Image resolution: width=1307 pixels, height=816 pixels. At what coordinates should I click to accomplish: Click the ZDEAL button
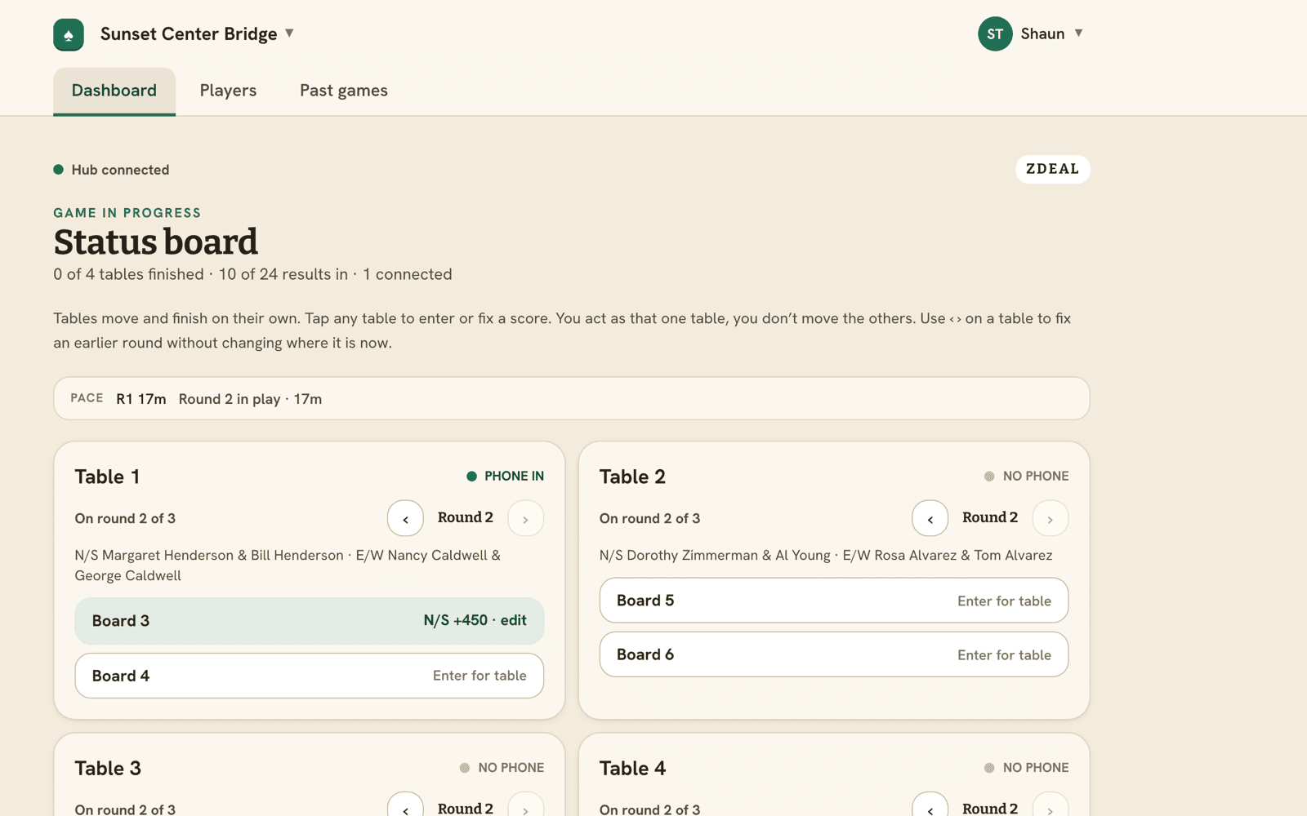point(1052,169)
